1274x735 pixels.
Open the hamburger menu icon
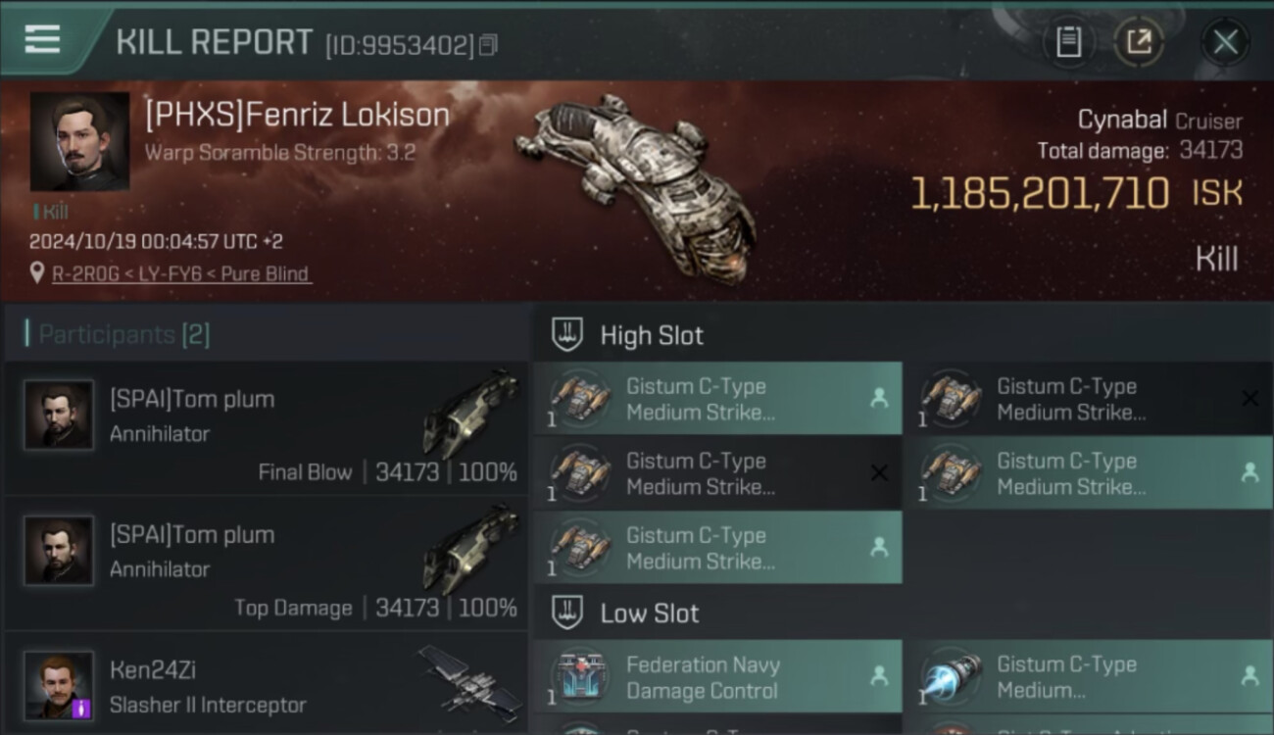(x=41, y=40)
